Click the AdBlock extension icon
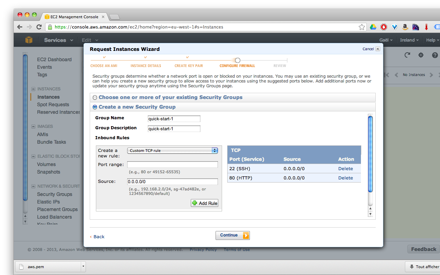The width and height of the screenshot is (440, 275). click(x=384, y=26)
